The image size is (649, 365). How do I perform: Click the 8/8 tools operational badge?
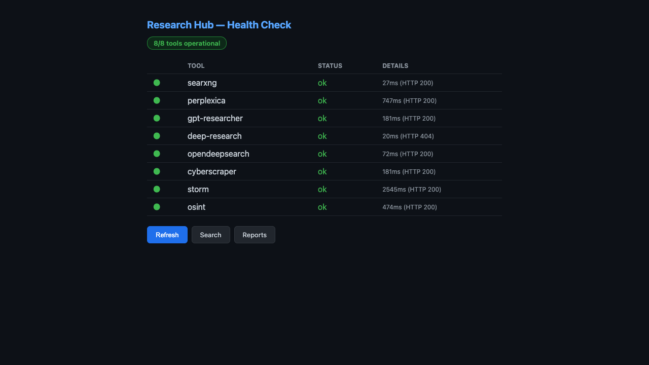[187, 43]
